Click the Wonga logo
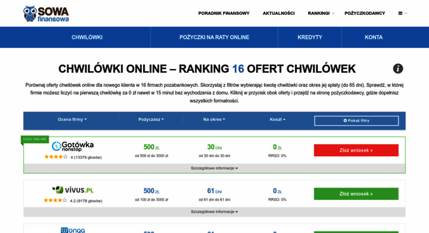The height and width of the screenshot is (233, 429). (x=73, y=230)
